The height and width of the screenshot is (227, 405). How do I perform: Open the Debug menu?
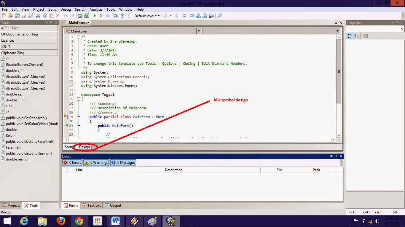tap(66, 9)
